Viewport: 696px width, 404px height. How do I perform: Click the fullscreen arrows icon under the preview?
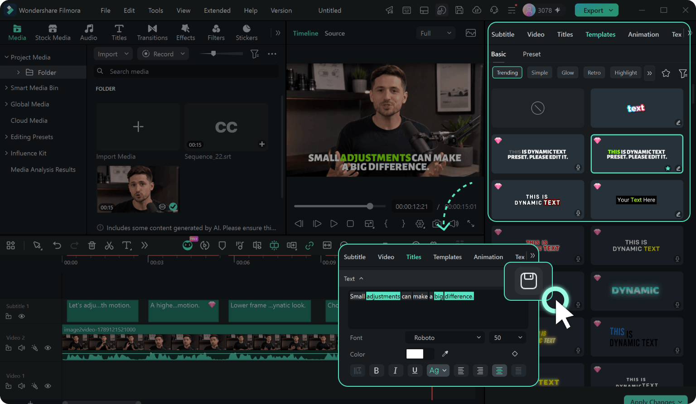[471, 224]
